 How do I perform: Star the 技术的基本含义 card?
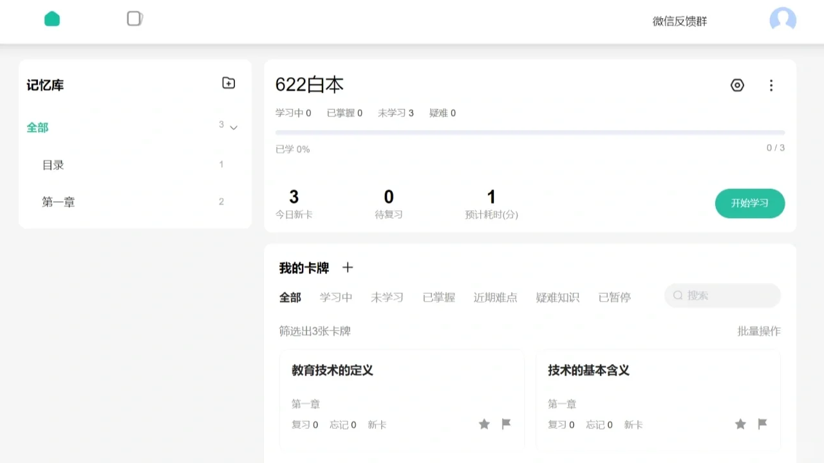(740, 424)
